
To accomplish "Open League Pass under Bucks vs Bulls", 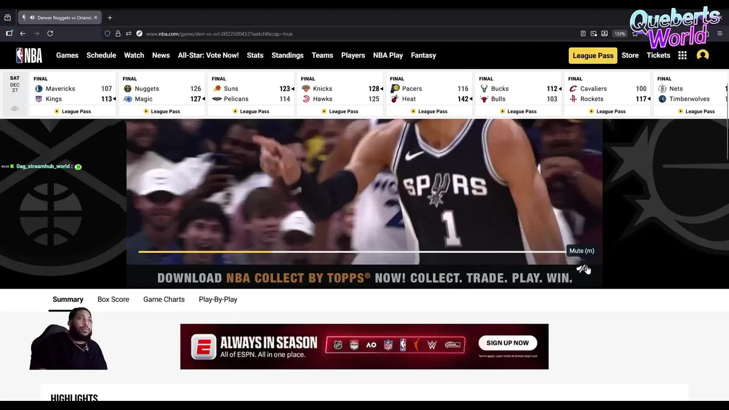I will (x=518, y=112).
